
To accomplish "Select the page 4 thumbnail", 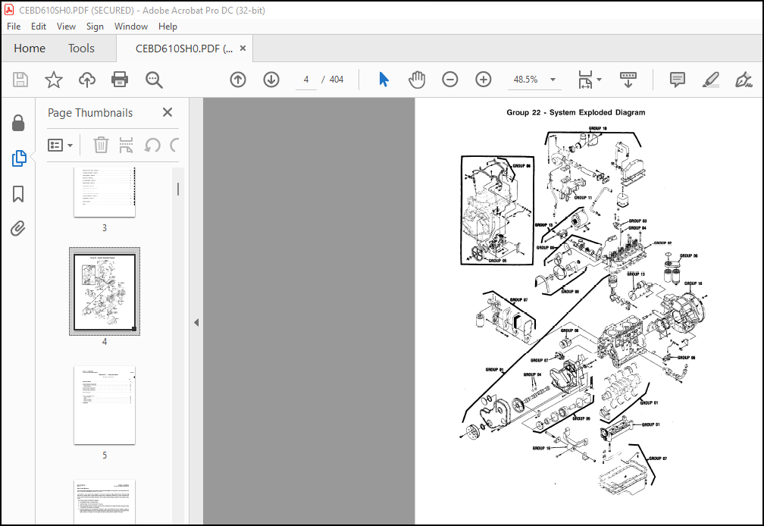I will click(x=105, y=291).
